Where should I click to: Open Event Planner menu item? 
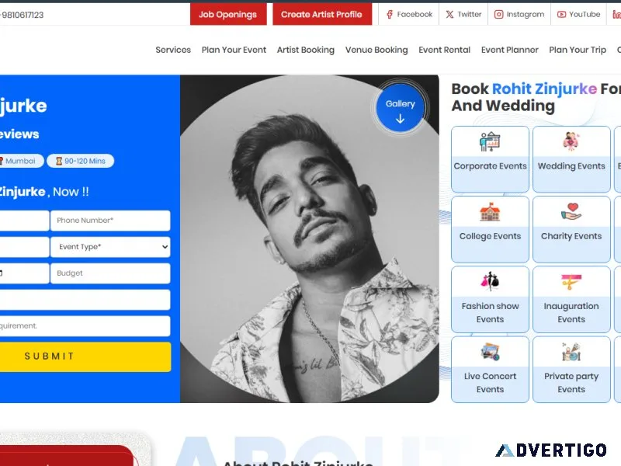pos(510,50)
